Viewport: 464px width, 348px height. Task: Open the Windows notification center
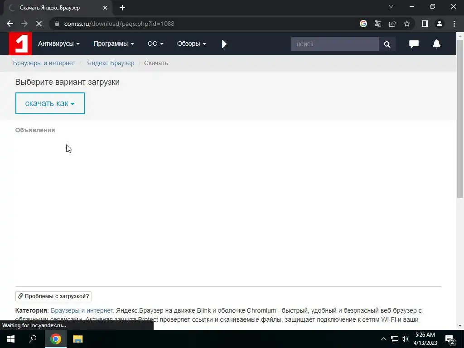[x=450, y=339]
